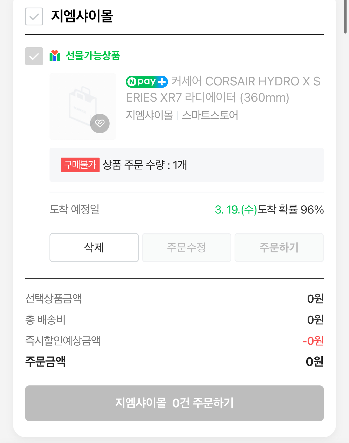Click the 선물가능상품 label
The height and width of the screenshot is (443, 349).
(x=93, y=56)
